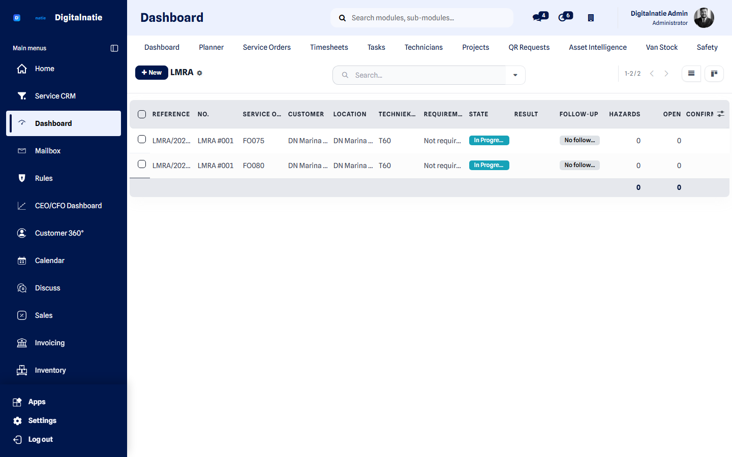Open messages icon with badge 4
732x457 pixels.
click(x=540, y=17)
